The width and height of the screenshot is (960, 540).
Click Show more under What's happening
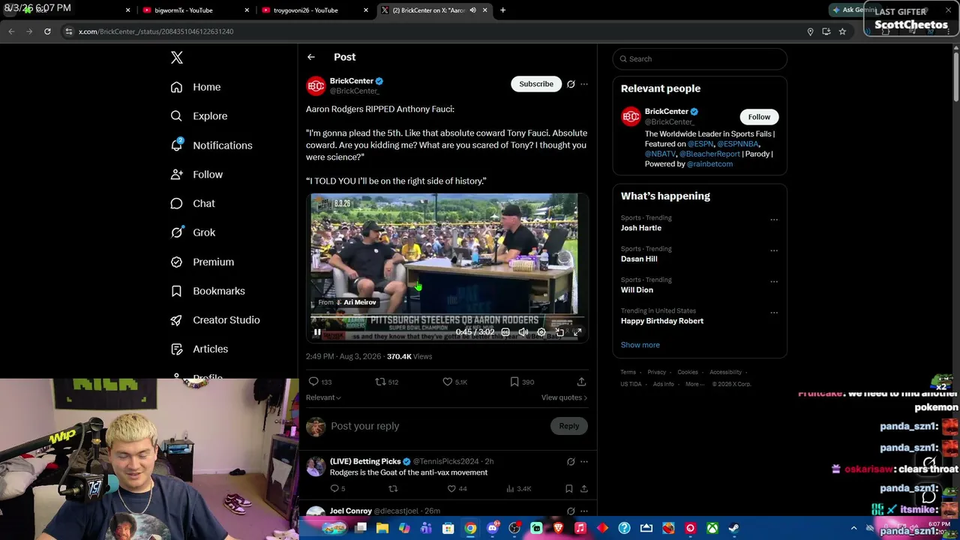point(640,345)
